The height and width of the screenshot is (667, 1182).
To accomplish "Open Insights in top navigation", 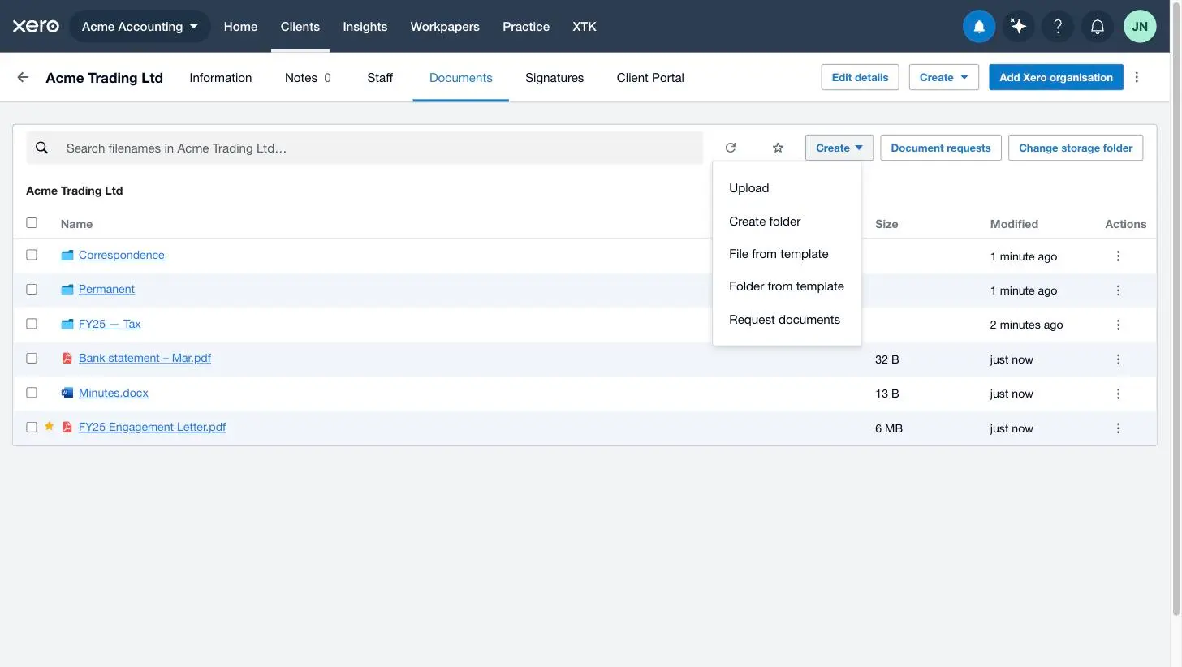I will point(365,26).
